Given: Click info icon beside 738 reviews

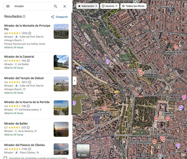Looking at the screenshot, I should pyautogui.click(x=30, y=149).
